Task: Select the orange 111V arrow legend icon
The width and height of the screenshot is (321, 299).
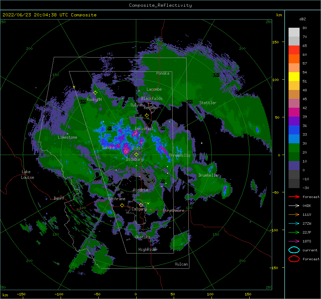Action: [x=294, y=214]
